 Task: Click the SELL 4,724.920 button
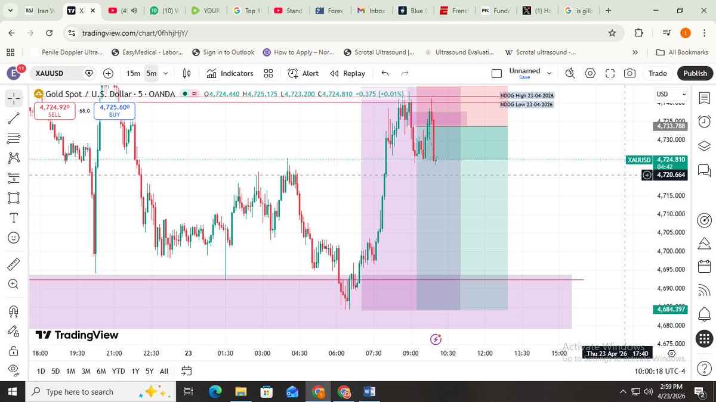[54, 110]
